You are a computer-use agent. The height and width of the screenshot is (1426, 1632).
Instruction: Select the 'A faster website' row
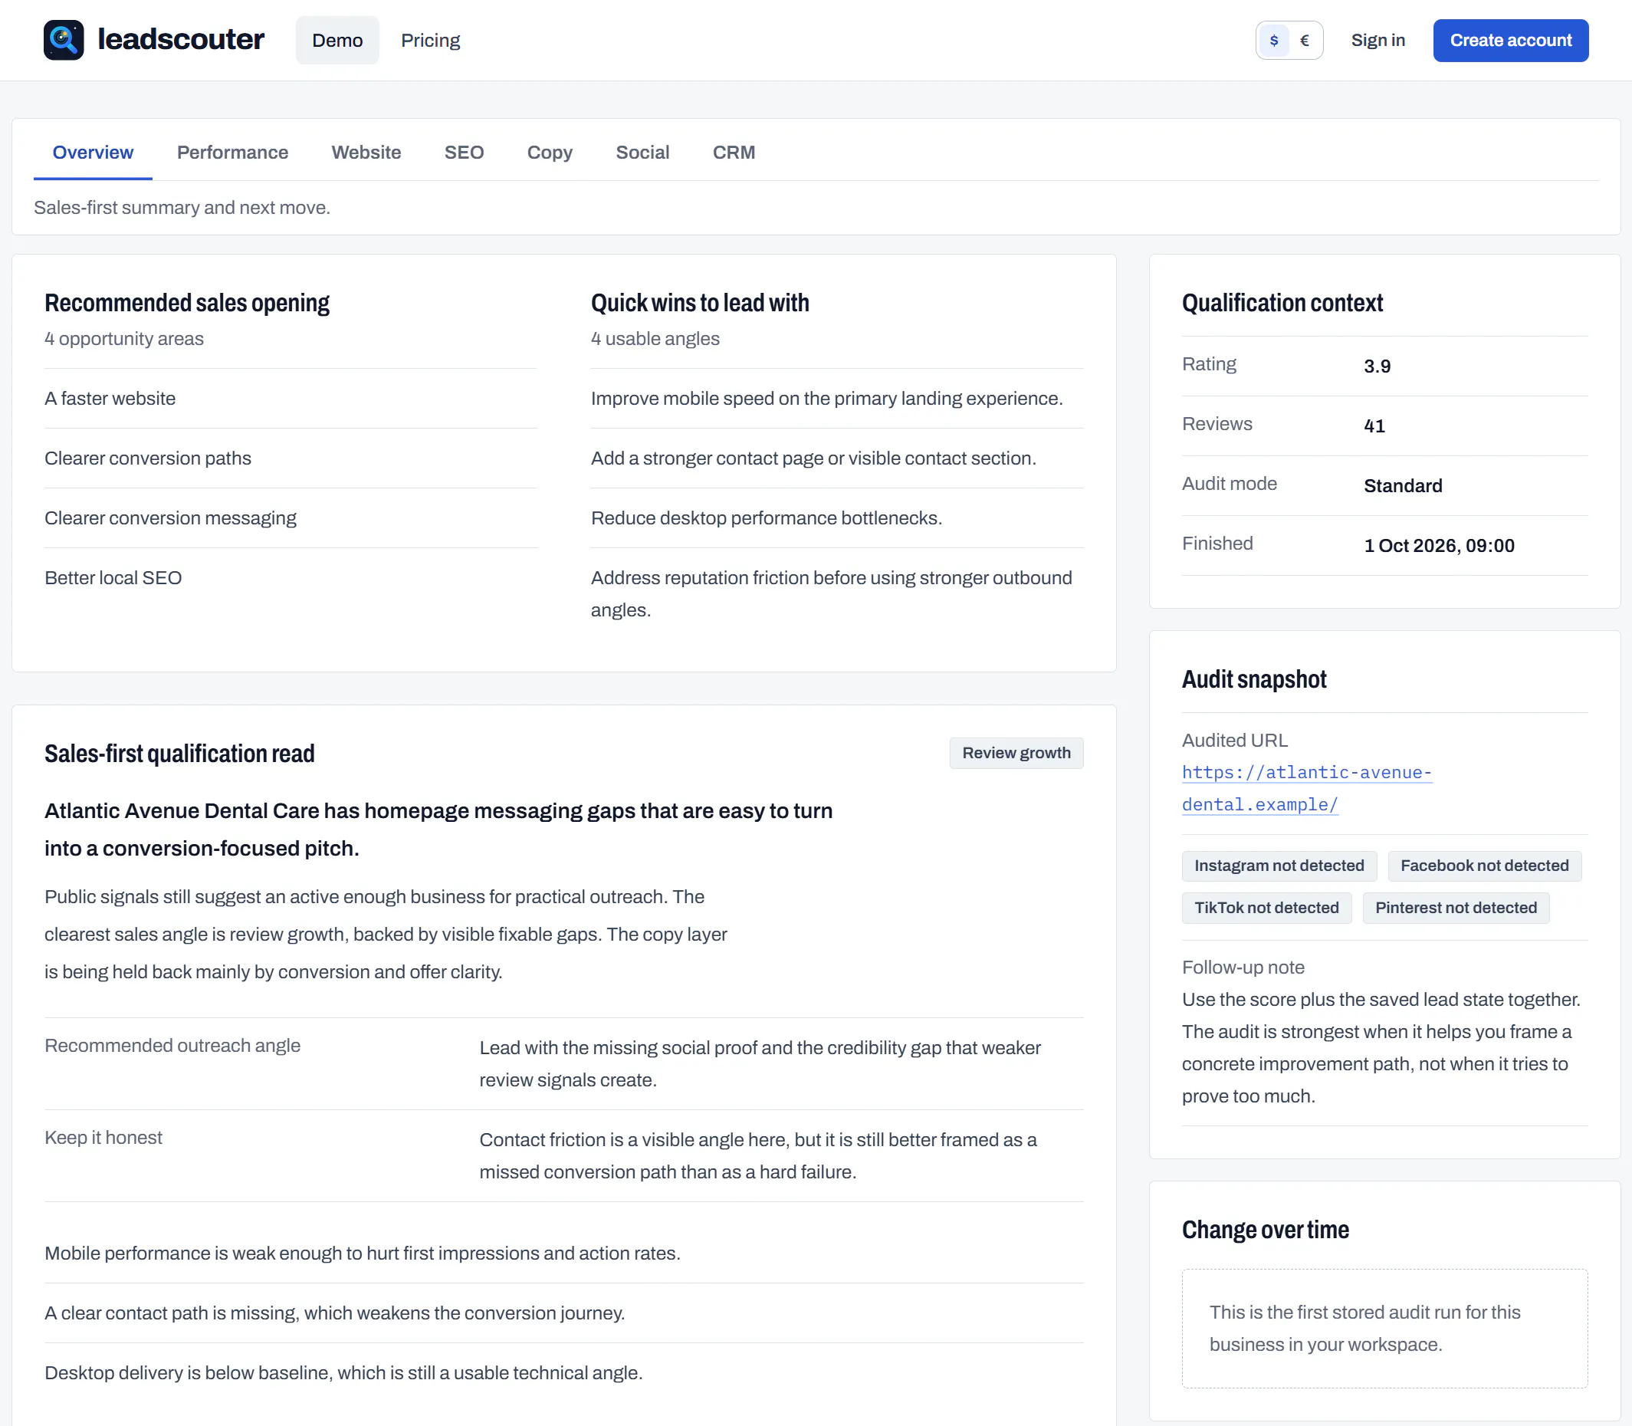point(291,399)
